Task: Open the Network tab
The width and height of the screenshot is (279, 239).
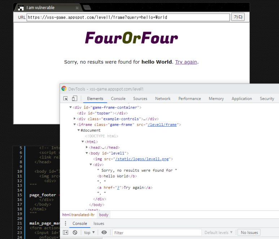Action: click(x=163, y=99)
